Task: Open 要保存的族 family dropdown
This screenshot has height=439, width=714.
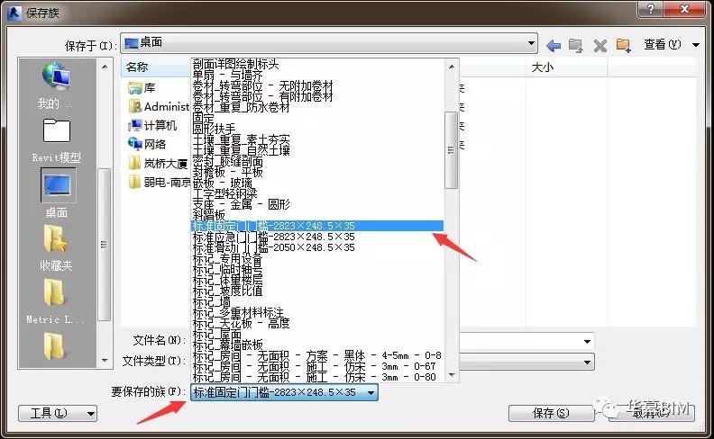Action: coord(284,392)
